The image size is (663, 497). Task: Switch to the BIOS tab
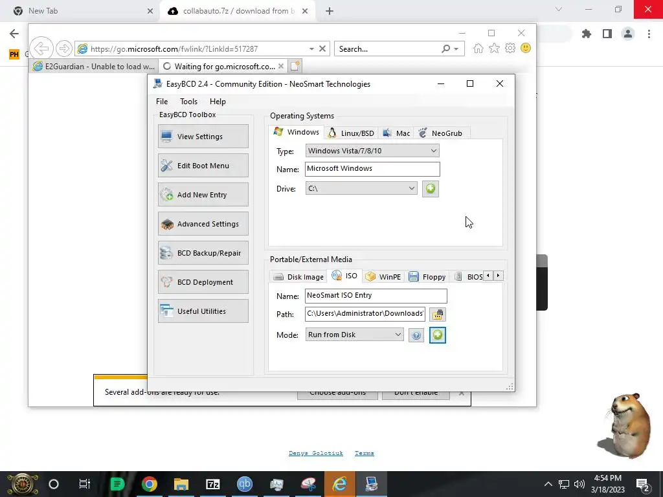tap(467, 277)
